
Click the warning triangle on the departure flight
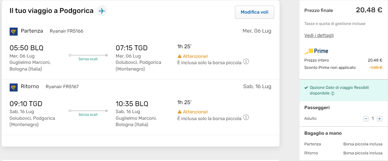[x=180, y=56]
